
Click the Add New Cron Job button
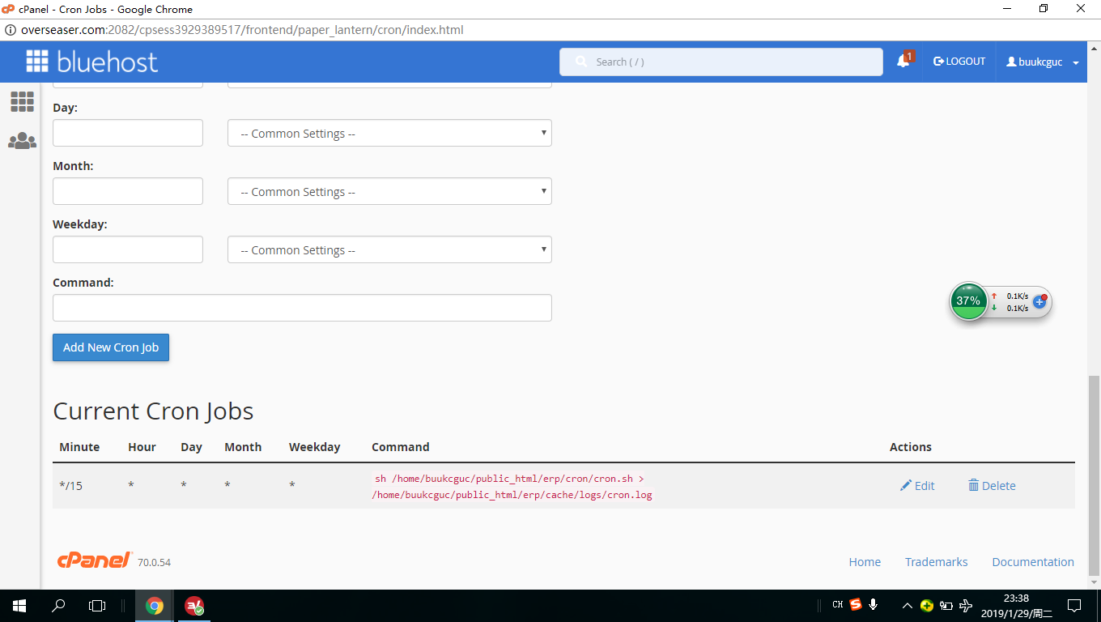pyautogui.click(x=111, y=347)
